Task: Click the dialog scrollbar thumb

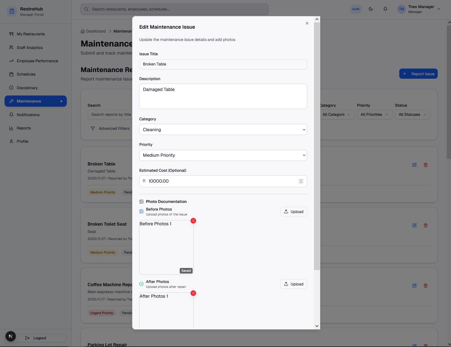Action: pos(317,146)
